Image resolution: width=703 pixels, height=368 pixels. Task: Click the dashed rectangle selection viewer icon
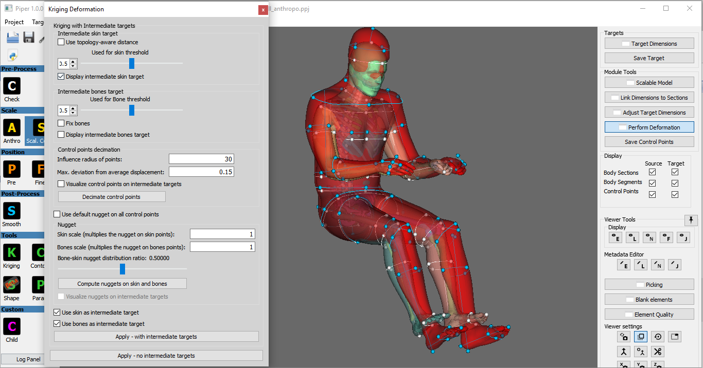pos(675,337)
